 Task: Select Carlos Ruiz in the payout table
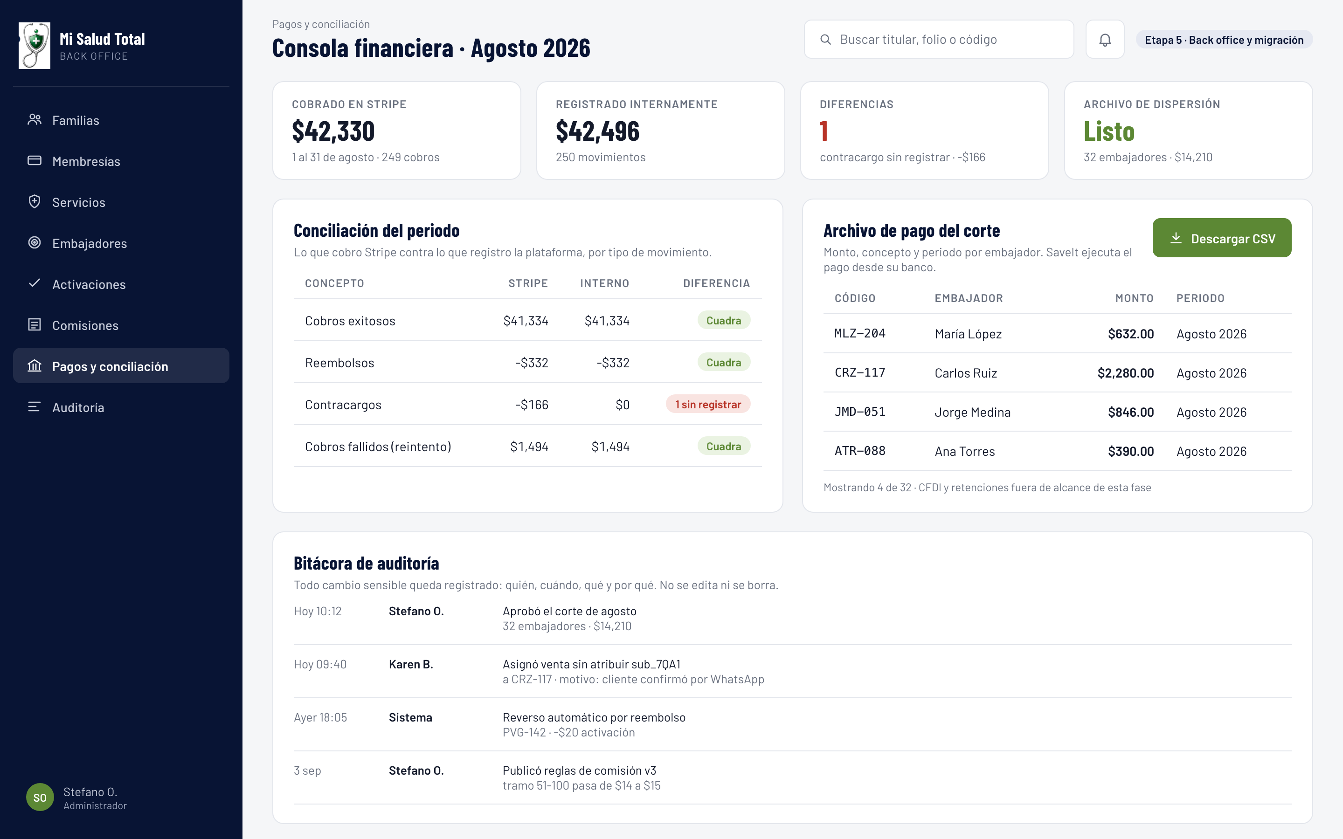(x=966, y=373)
